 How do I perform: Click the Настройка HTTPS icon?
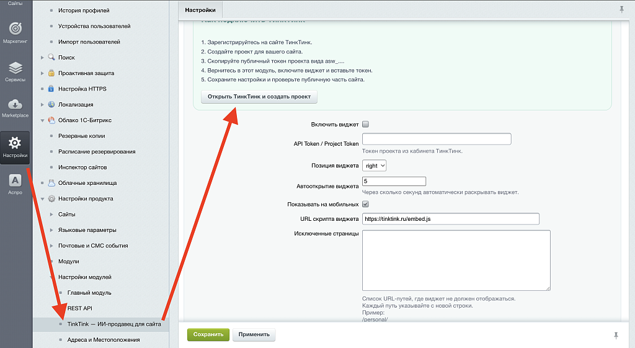[x=51, y=89]
